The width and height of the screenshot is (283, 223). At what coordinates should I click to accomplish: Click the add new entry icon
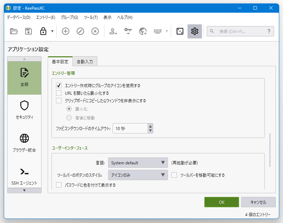[x=66, y=31]
